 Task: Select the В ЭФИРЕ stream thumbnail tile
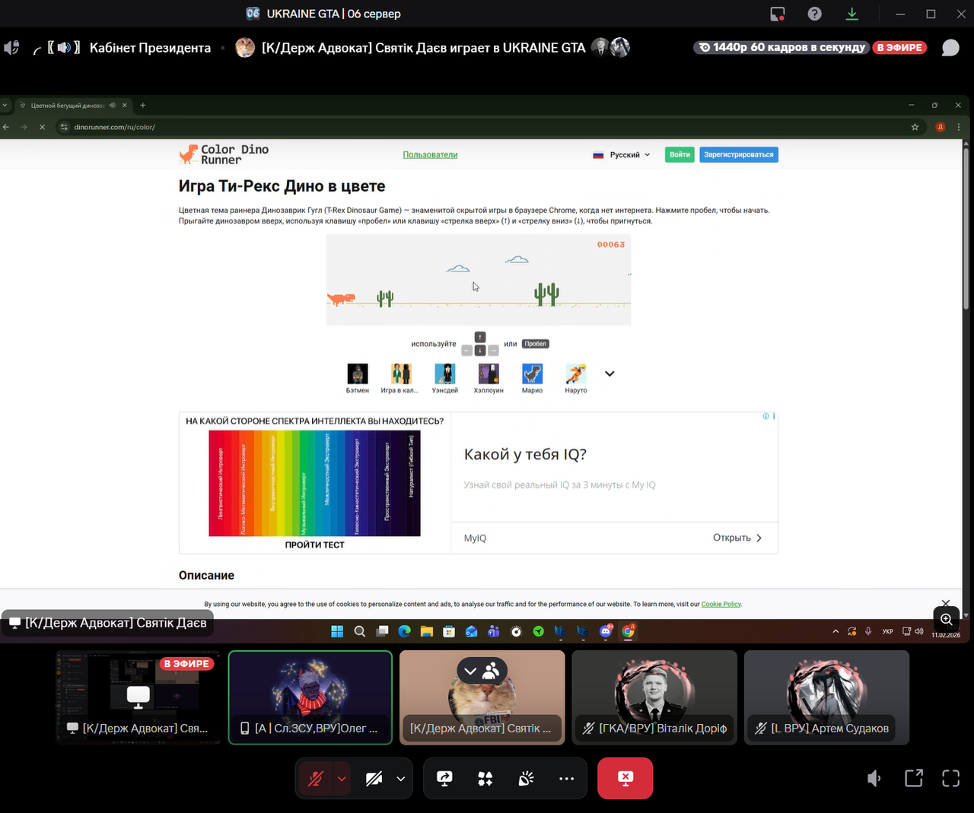[x=138, y=697]
